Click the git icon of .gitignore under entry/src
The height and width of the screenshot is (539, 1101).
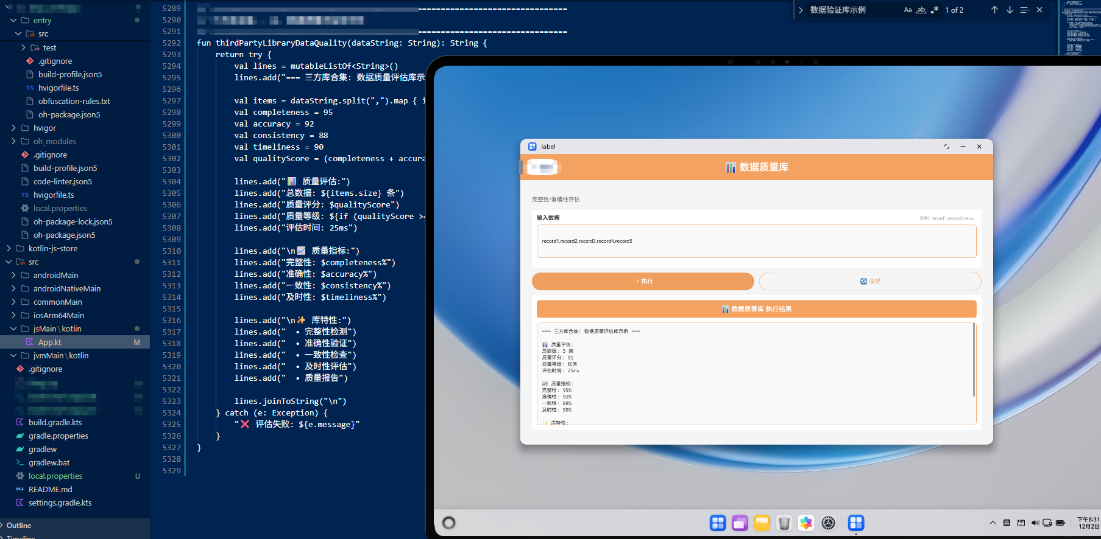(x=30, y=61)
